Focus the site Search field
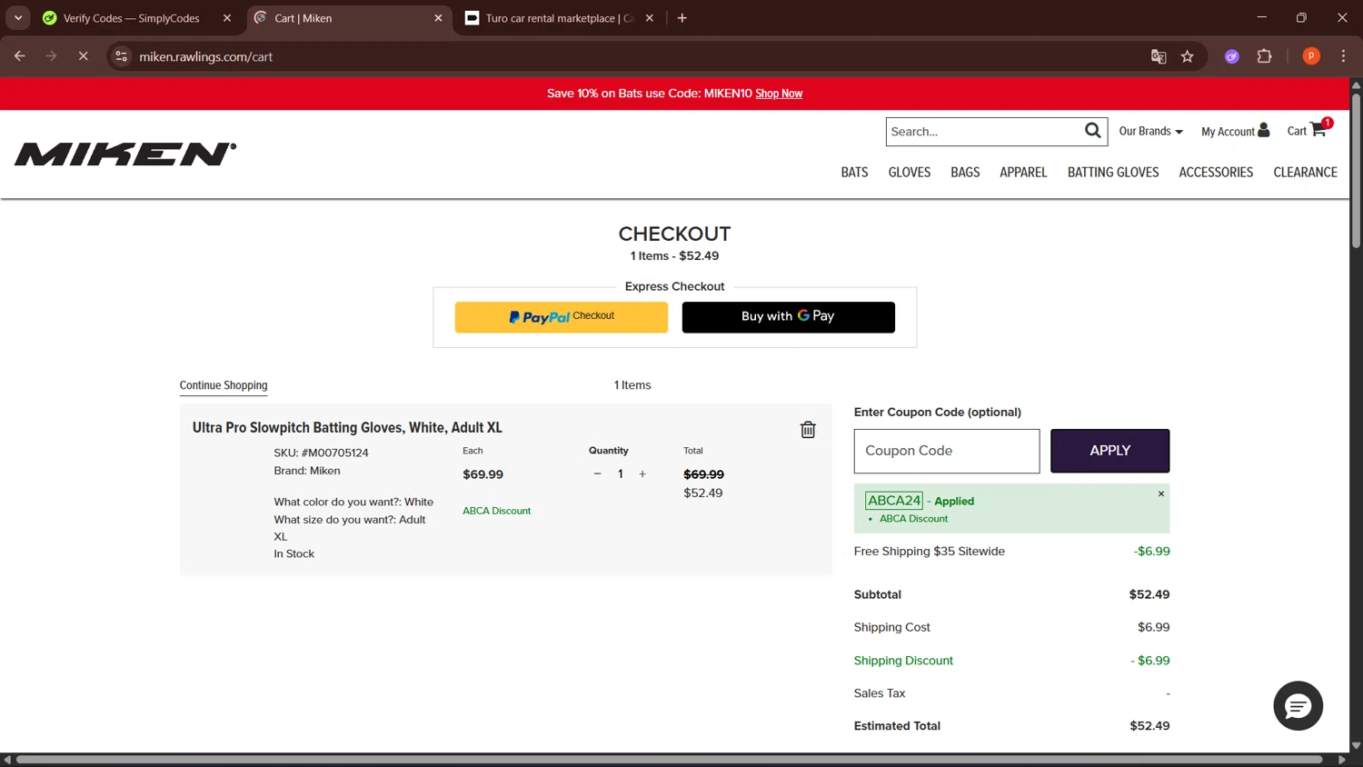This screenshot has height=767, width=1363. point(984,131)
